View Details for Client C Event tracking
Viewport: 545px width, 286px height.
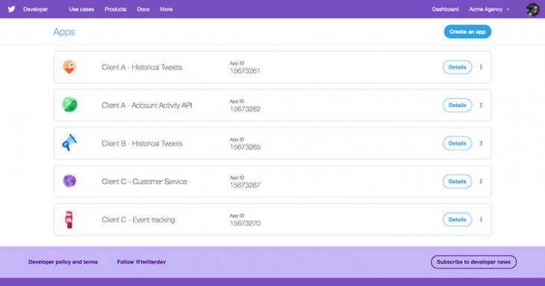(457, 220)
